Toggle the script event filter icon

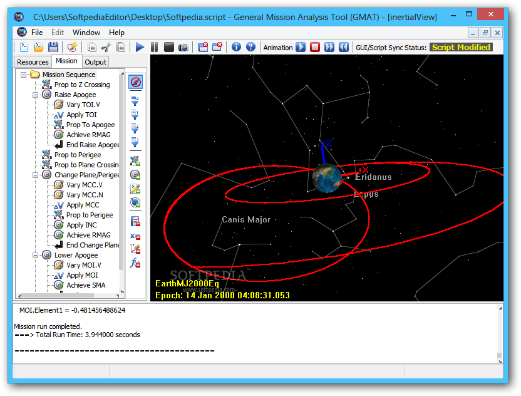135,189
